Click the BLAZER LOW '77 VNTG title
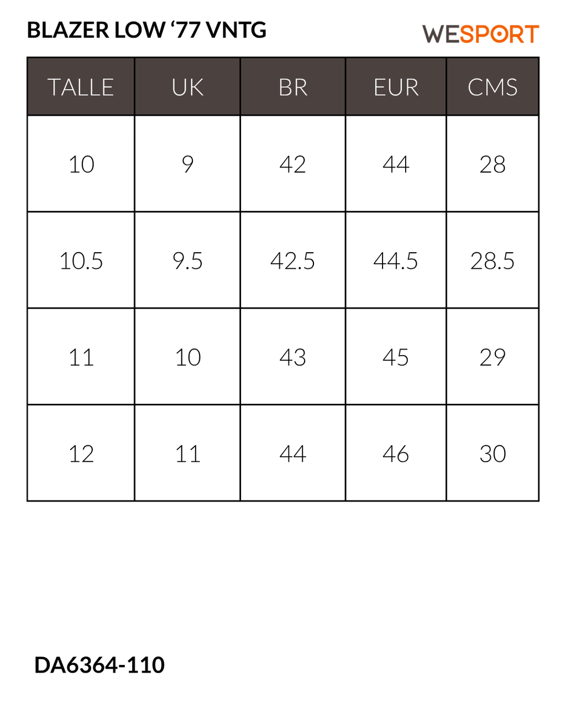 (x=146, y=30)
